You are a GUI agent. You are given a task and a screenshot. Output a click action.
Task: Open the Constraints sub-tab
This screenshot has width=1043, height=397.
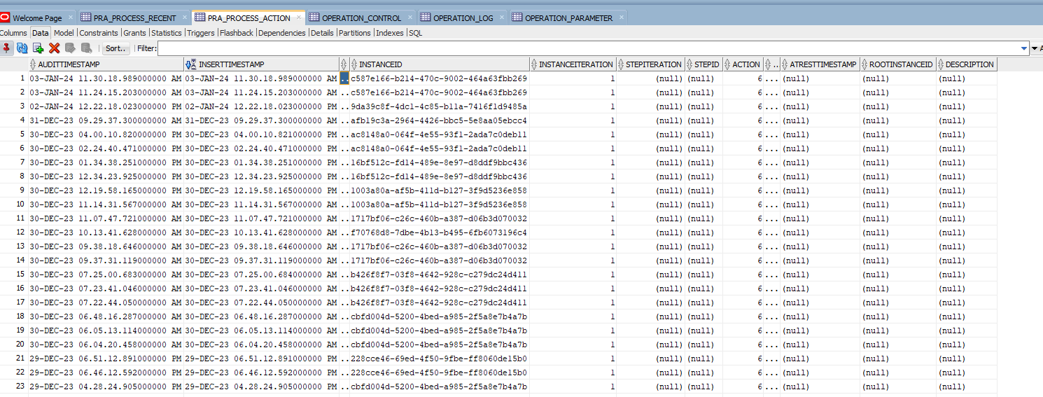pos(99,33)
